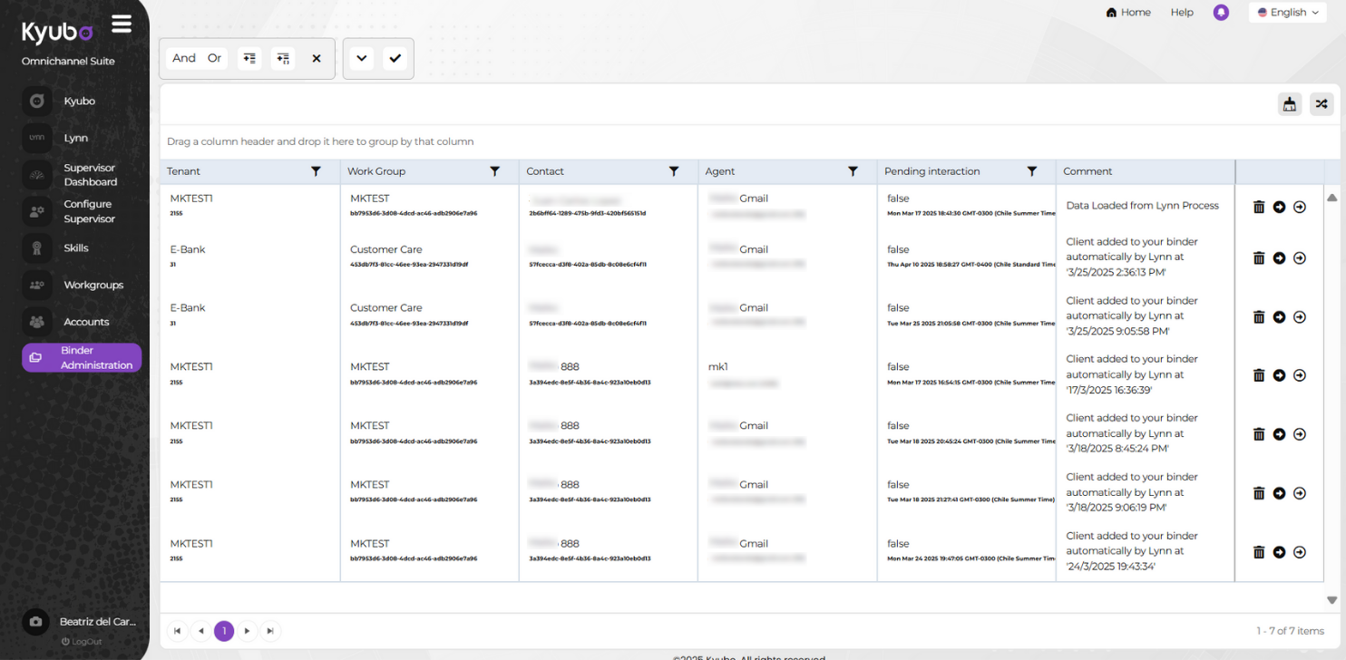1346x660 pixels.
Task: Open the Pending interaction column filter
Action: click(1031, 171)
